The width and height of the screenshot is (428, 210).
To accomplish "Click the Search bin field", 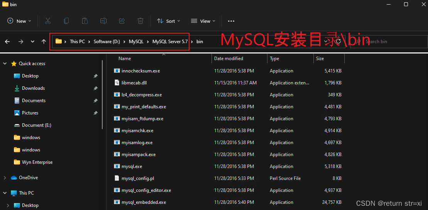I will coord(389,41).
